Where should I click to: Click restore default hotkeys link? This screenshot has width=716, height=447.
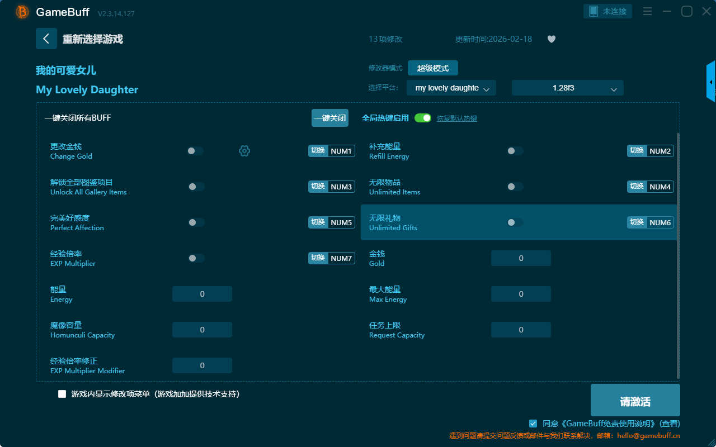click(456, 118)
